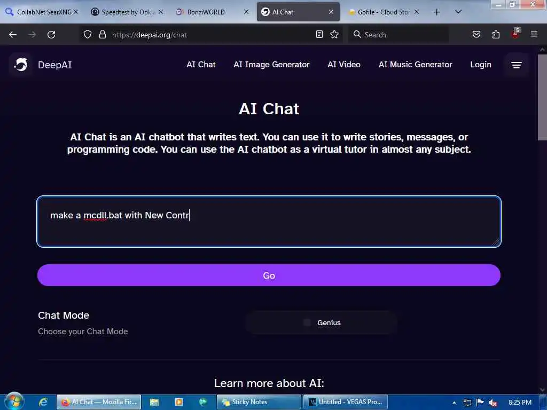Go back with browser back arrow
The image size is (547, 410).
13,35
